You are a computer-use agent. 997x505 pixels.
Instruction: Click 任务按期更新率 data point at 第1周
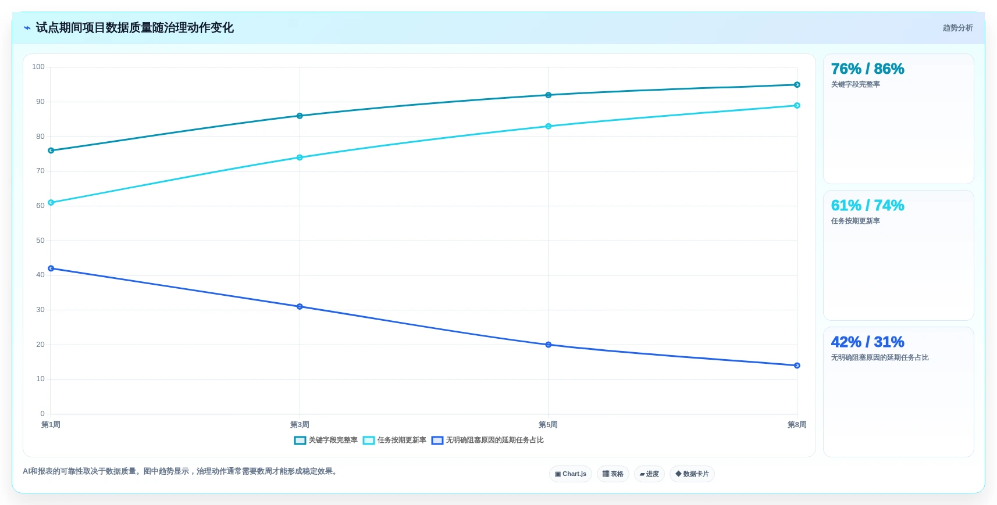51,203
